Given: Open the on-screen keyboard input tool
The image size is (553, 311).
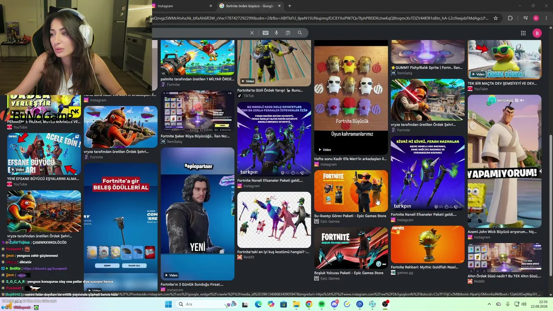Looking at the screenshot, I should coord(265,33).
